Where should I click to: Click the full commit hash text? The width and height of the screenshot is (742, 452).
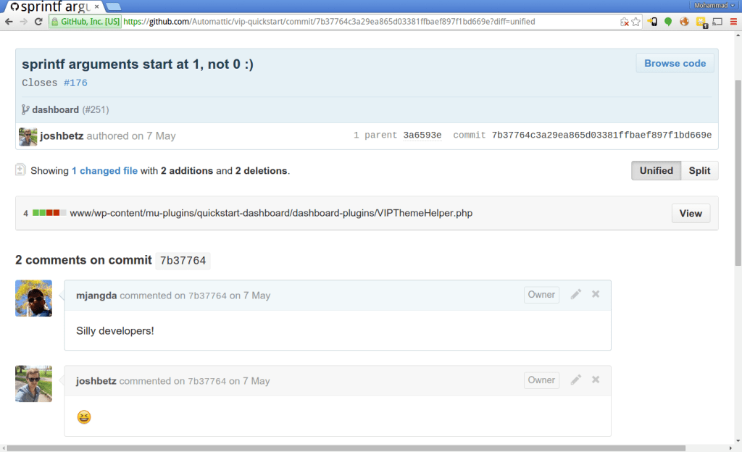(601, 135)
